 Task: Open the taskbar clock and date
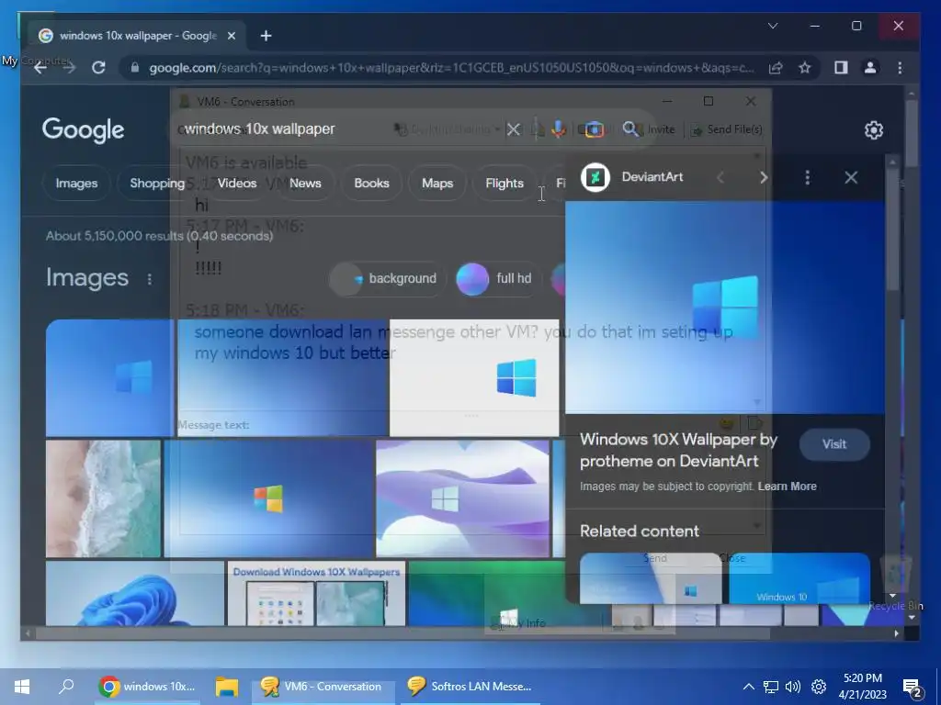tap(862, 687)
